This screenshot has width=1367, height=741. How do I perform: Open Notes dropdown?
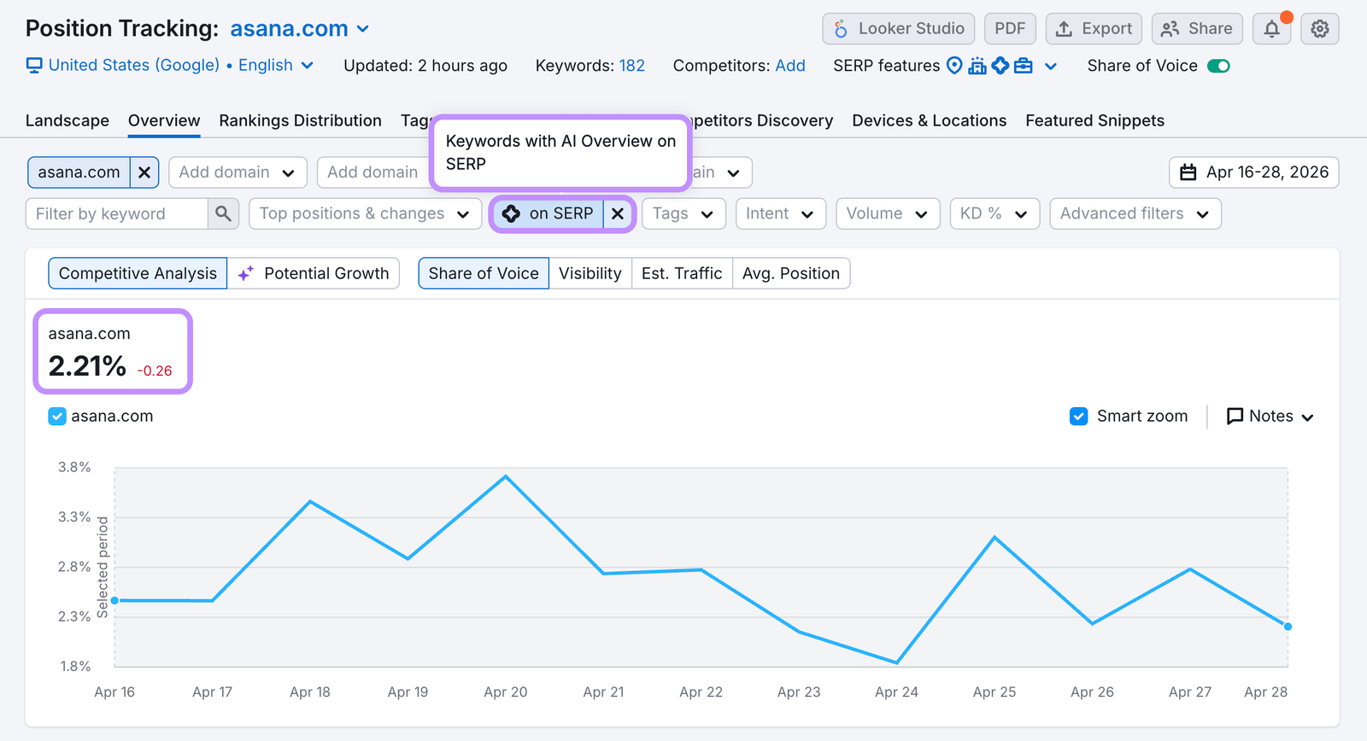coord(1270,417)
